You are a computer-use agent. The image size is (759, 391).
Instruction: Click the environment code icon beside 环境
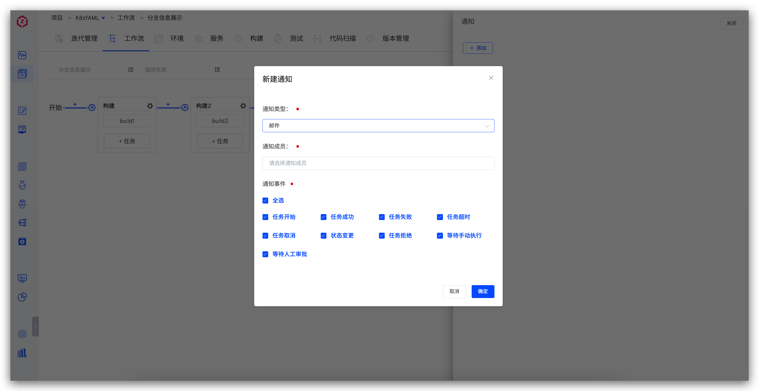[158, 38]
